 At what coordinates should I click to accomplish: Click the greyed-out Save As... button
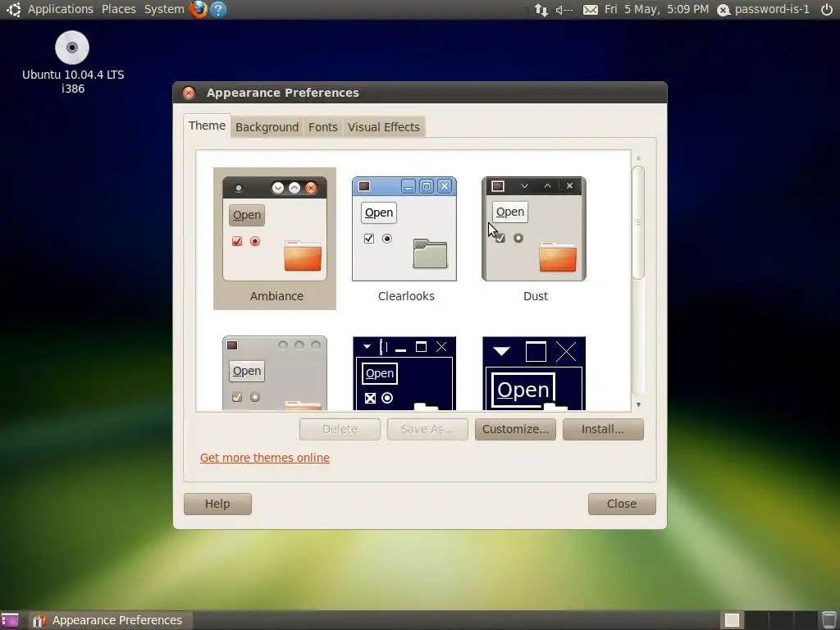(427, 429)
